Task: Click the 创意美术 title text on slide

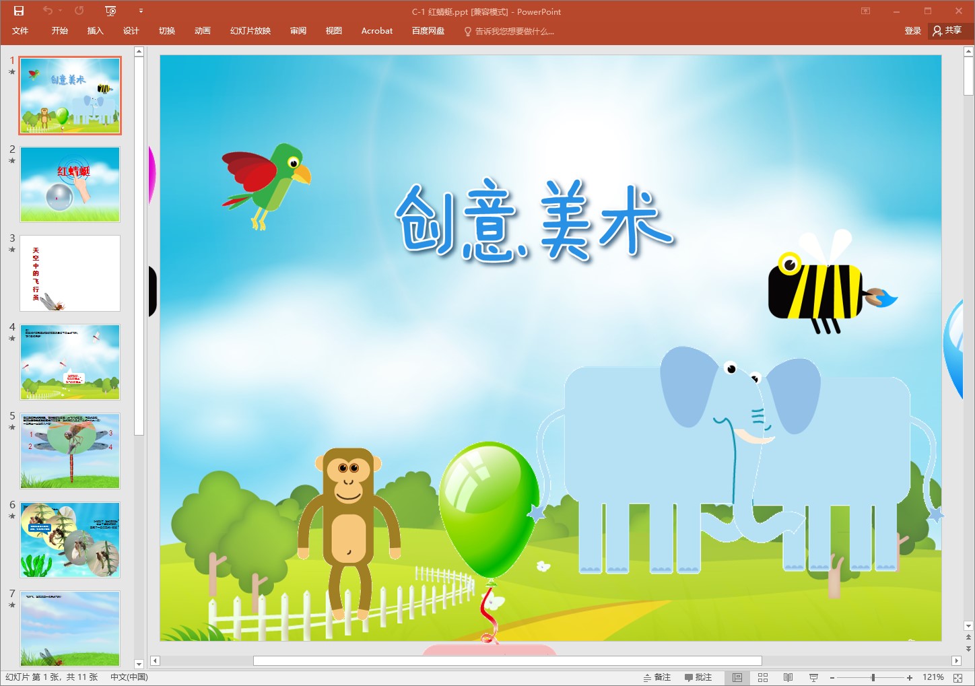Action: [x=534, y=222]
